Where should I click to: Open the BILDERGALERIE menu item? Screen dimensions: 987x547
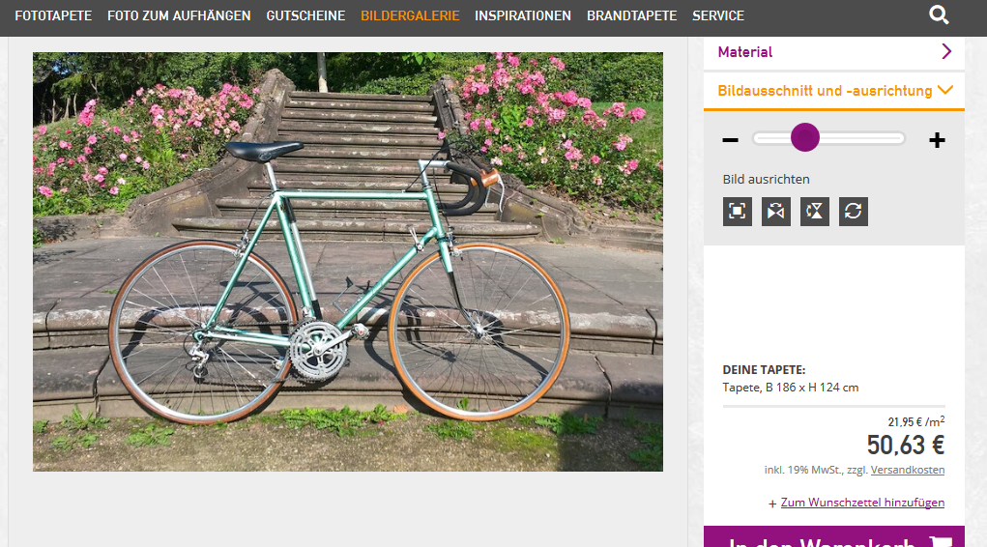pos(410,15)
